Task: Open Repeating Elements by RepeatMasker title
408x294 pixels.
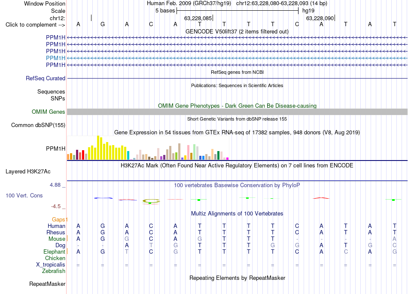Action: (x=237, y=278)
